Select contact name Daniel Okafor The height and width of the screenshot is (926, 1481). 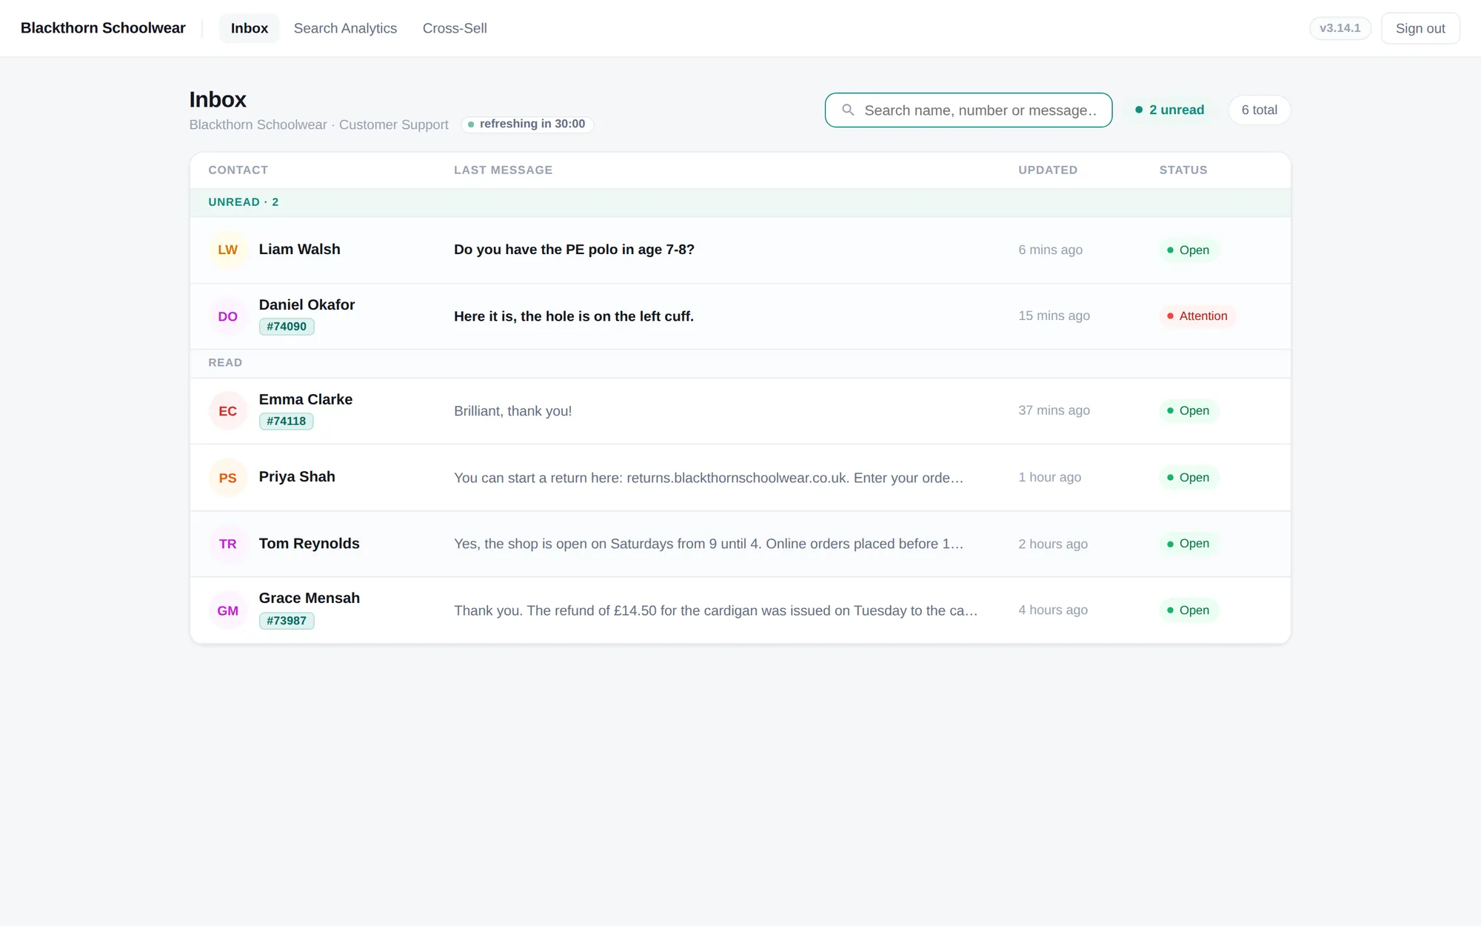[307, 304]
